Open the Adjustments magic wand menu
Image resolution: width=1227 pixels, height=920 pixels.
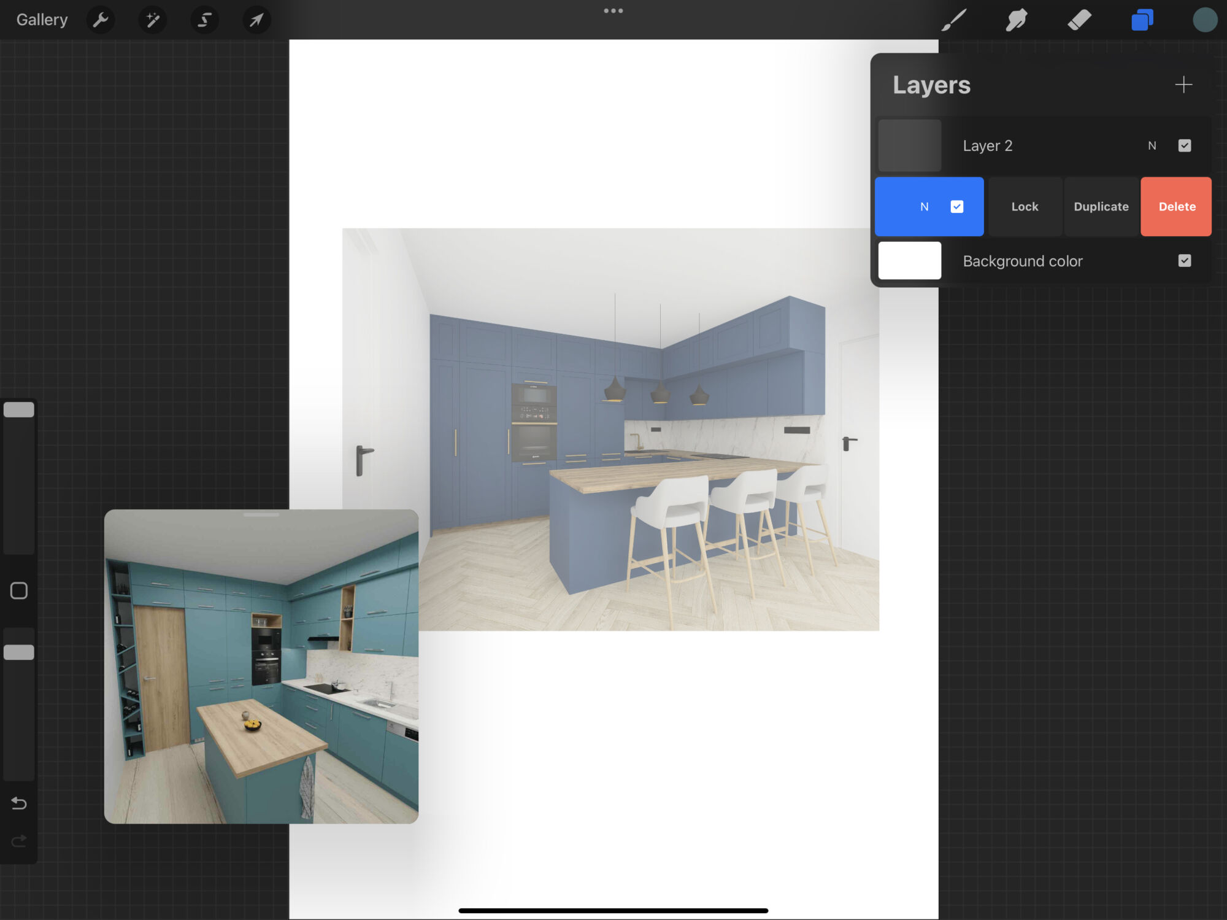pyautogui.click(x=153, y=20)
